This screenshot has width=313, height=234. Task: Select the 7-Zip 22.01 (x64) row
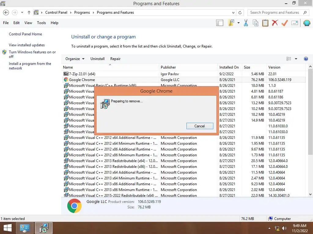pyautogui.click(x=184, y=74)
